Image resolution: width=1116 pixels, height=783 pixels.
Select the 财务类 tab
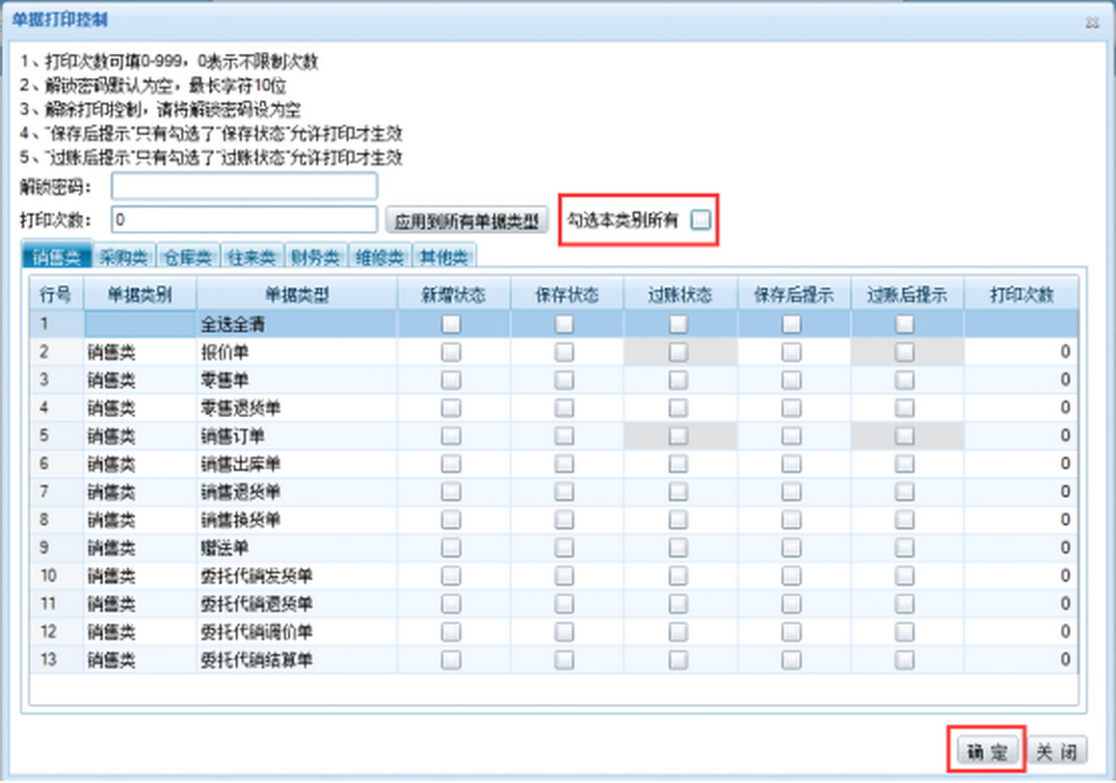tap(315, 256)
